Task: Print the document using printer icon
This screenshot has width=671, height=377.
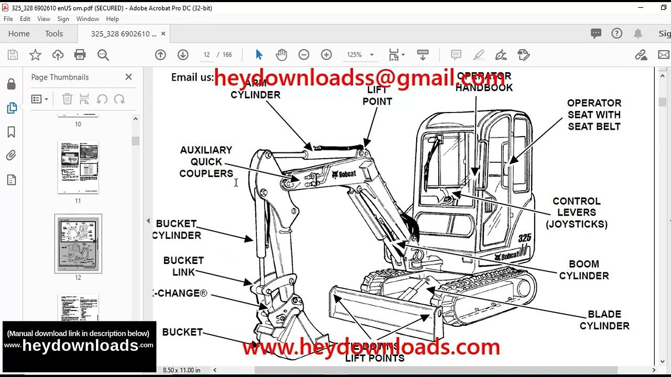Action: (80, 55)
